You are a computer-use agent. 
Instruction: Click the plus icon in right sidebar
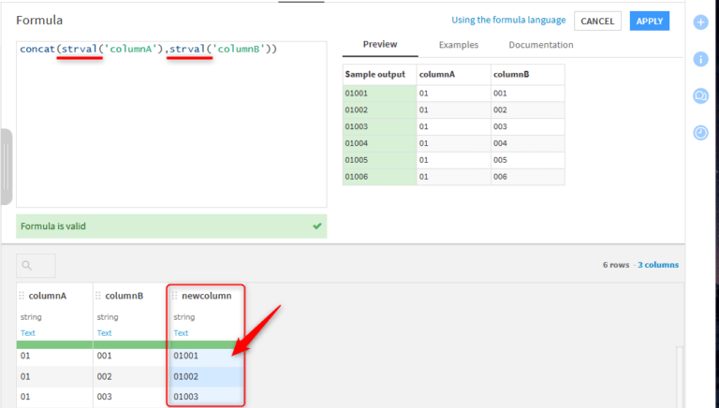pos(700,22)
